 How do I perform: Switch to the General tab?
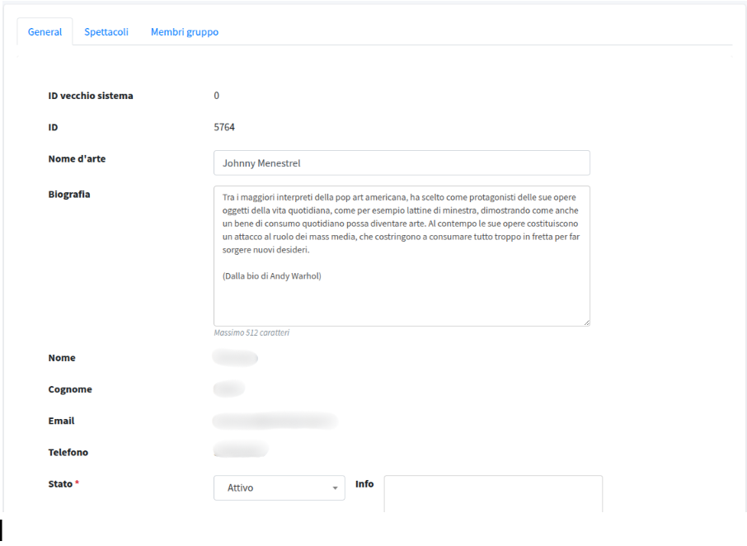[45, 32]
